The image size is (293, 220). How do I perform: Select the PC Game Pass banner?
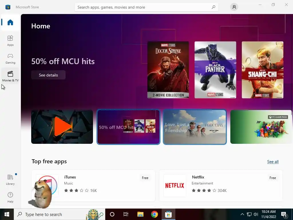pyautogui.click(x=261, y=127)
